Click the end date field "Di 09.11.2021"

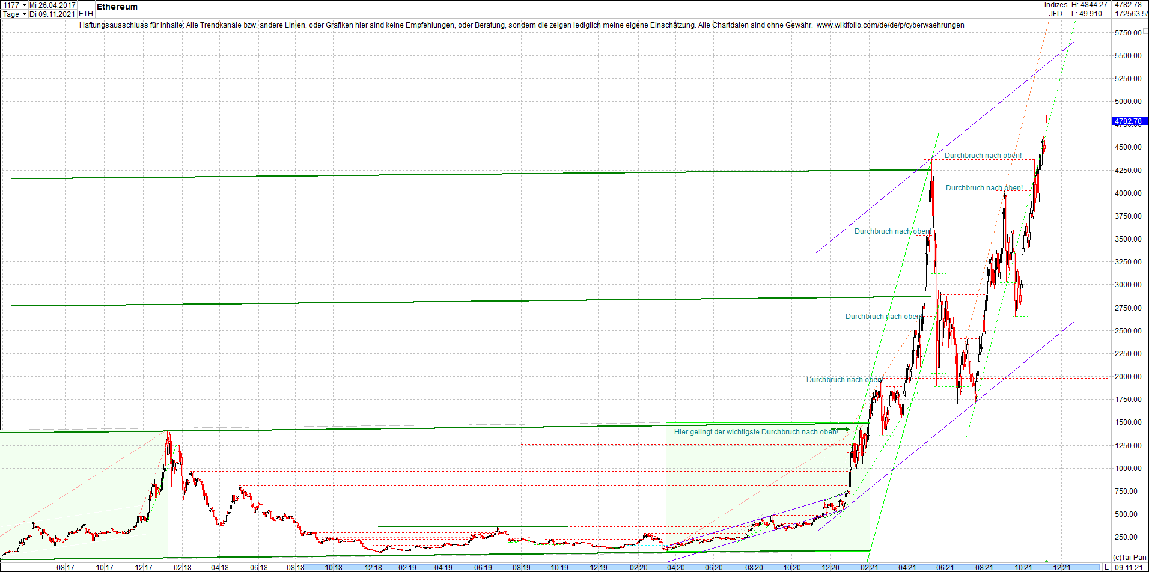click(x=53, y=13)
